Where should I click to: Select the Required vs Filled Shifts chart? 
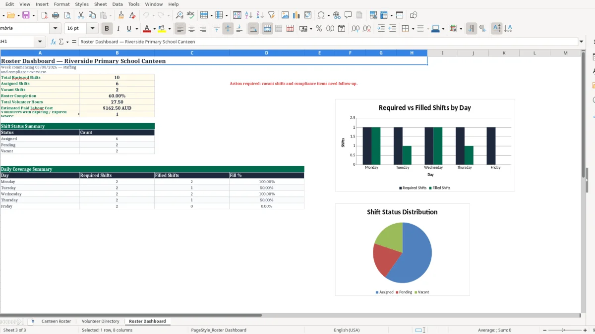coord(425,145)
